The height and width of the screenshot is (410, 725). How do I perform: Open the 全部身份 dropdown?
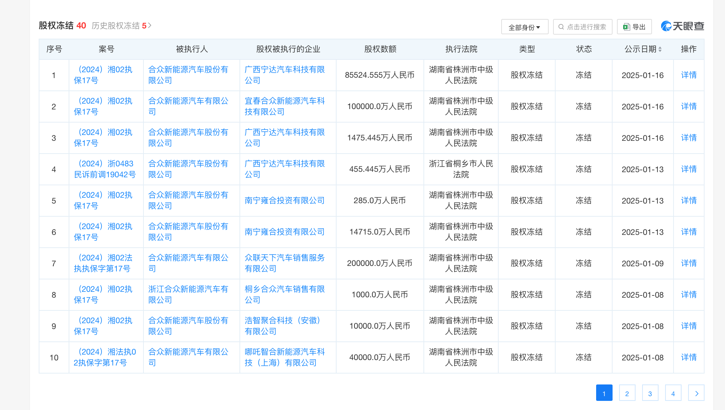525,27
